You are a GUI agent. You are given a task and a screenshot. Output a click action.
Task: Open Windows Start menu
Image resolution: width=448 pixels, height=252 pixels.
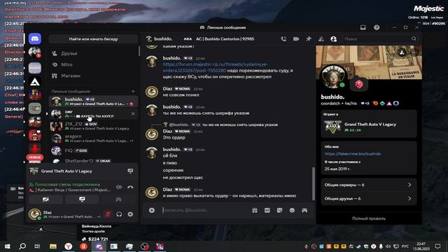(8, 246)
